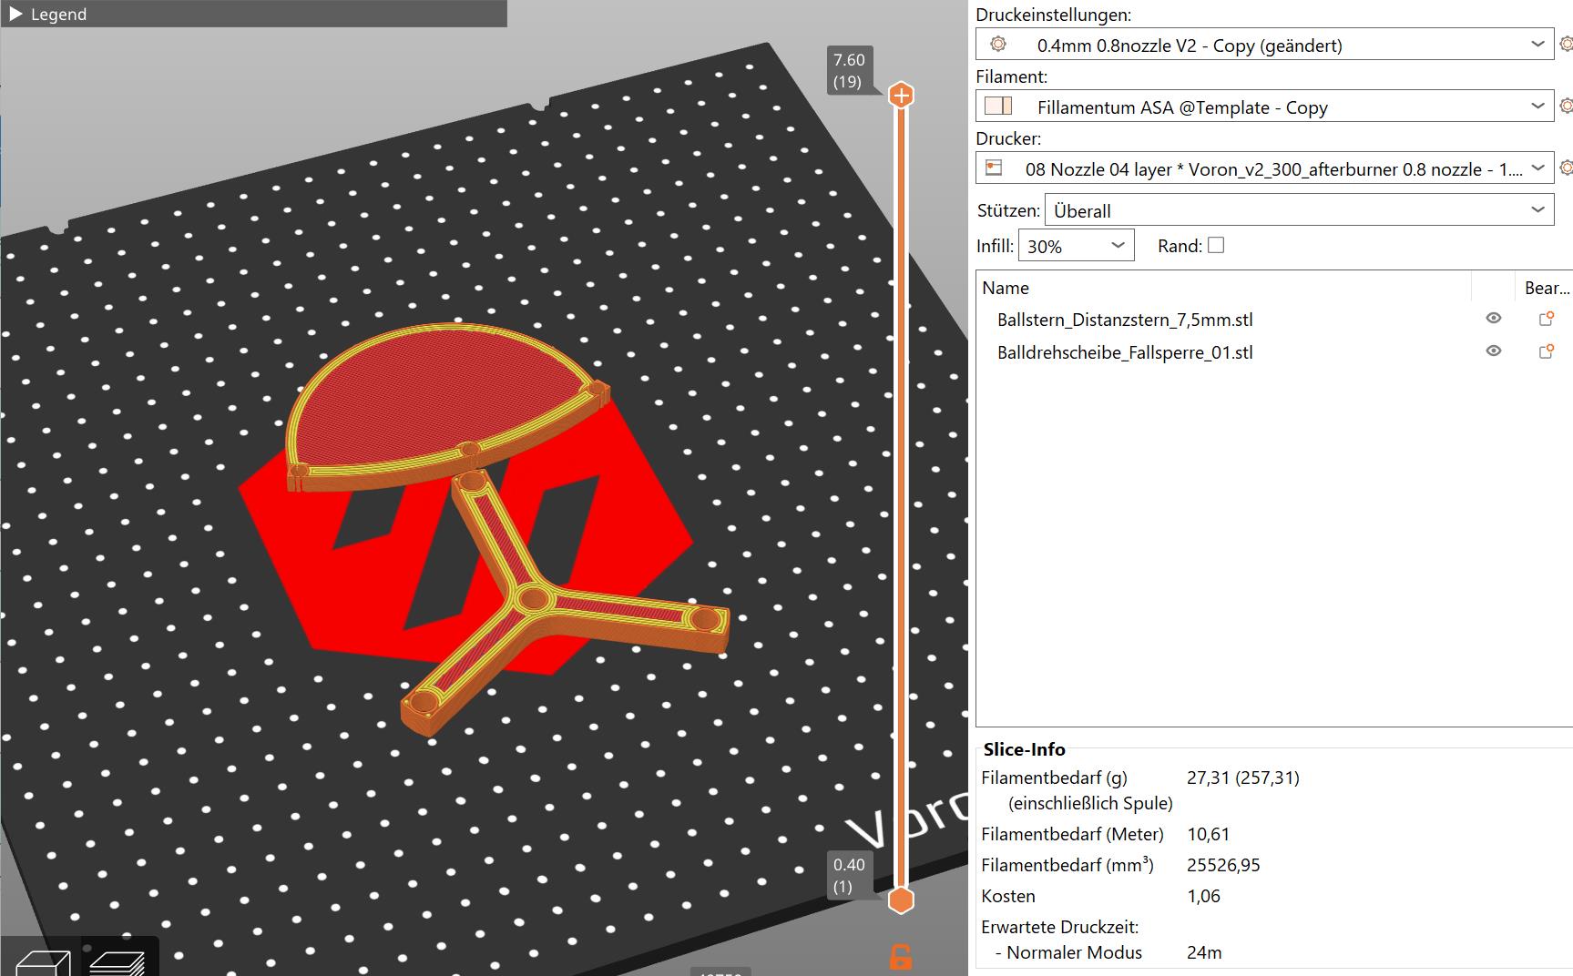Enable the Rand checkbox
This screenshot has width=1573, height=976.
(1216, 245)
